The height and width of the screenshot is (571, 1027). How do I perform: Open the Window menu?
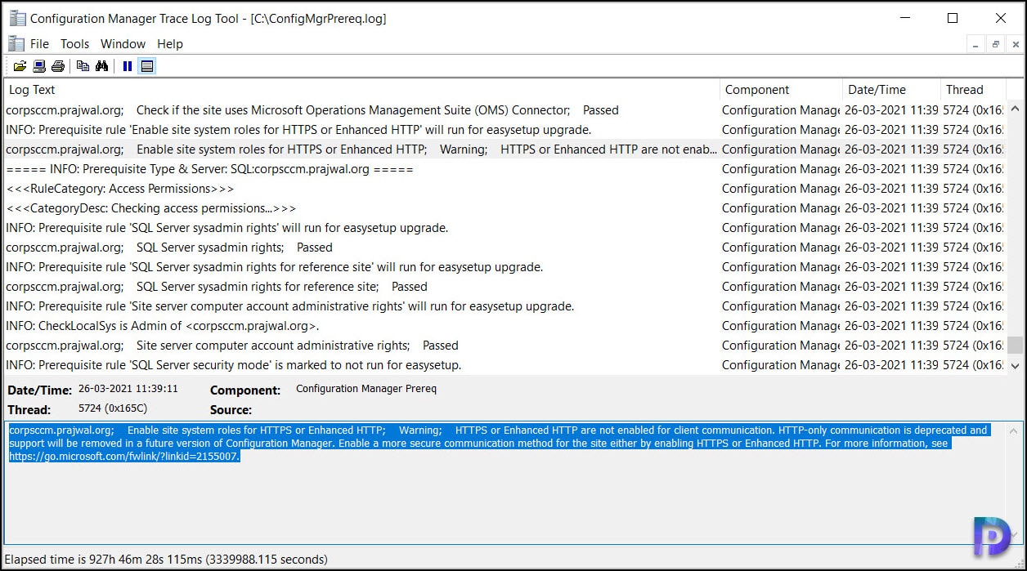point(123,44)
